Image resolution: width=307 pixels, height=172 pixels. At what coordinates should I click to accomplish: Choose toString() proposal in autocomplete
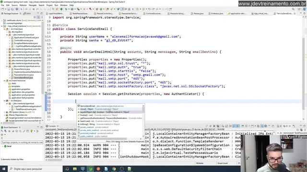110,124
